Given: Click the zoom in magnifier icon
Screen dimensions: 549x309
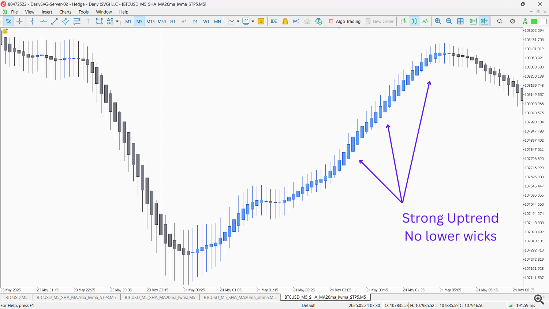Looking at the screenshot, I should 438,21.
